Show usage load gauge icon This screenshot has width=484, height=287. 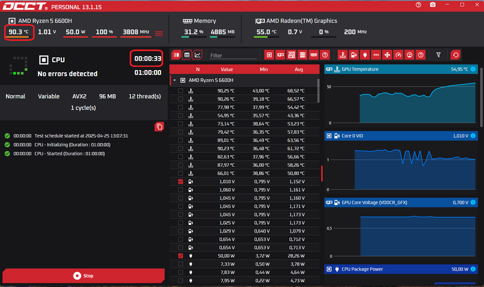tap(409, 55)
